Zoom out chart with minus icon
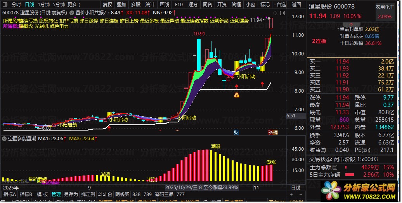Image resolution: width=402 pixels, height=203 pixels. [301, 194]
